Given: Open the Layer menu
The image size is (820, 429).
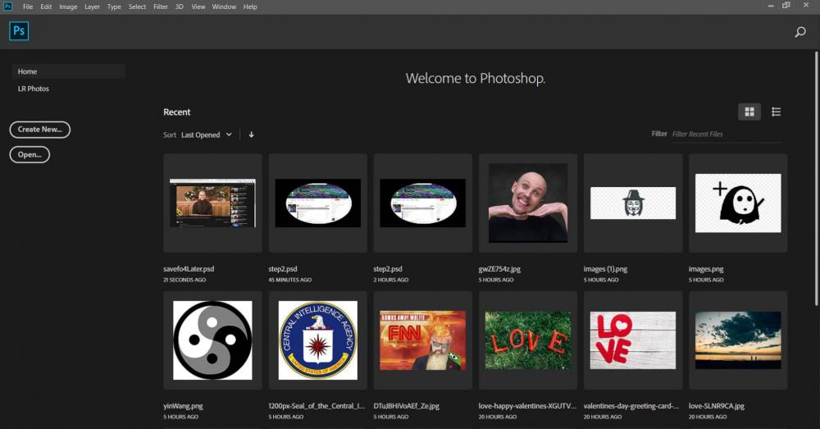Looking at the screenshot, I should pyautogui.click(x=92, y=7).
